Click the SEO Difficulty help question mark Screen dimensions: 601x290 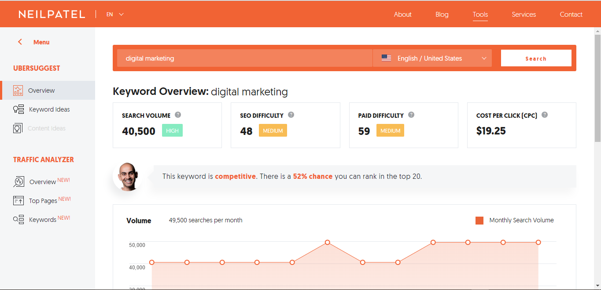tap(291, 115)
